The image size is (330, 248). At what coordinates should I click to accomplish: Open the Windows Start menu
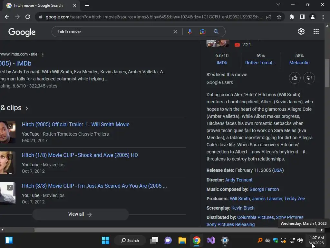click(x=105, y=240)
